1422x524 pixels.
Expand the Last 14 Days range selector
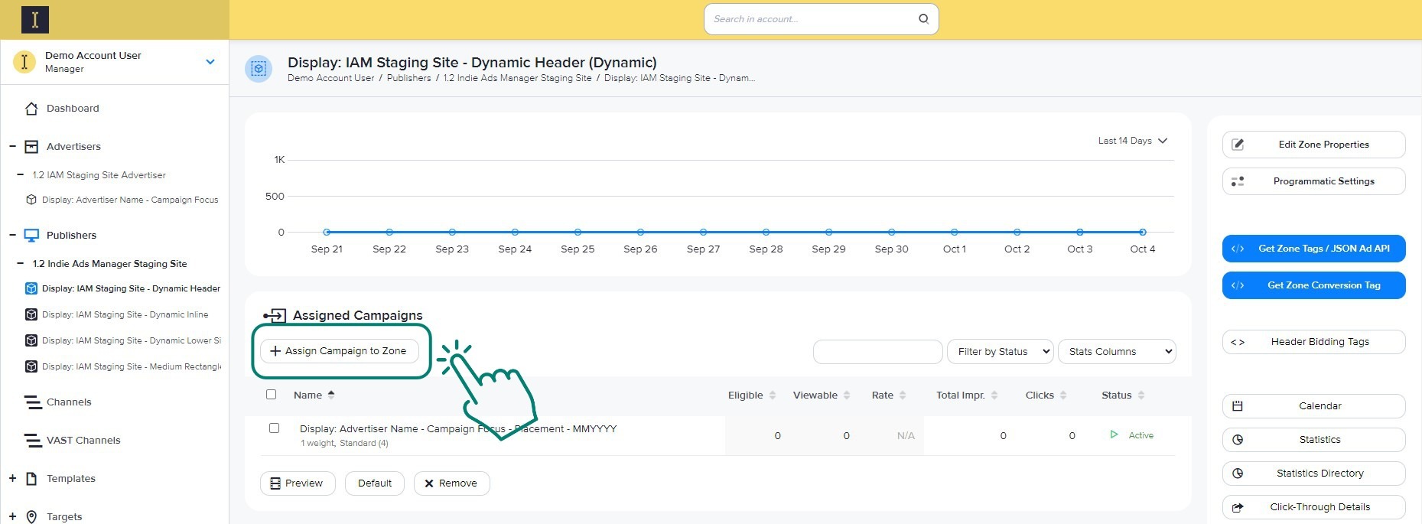point(1132,141)
